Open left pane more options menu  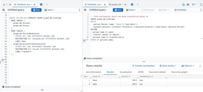79,10
